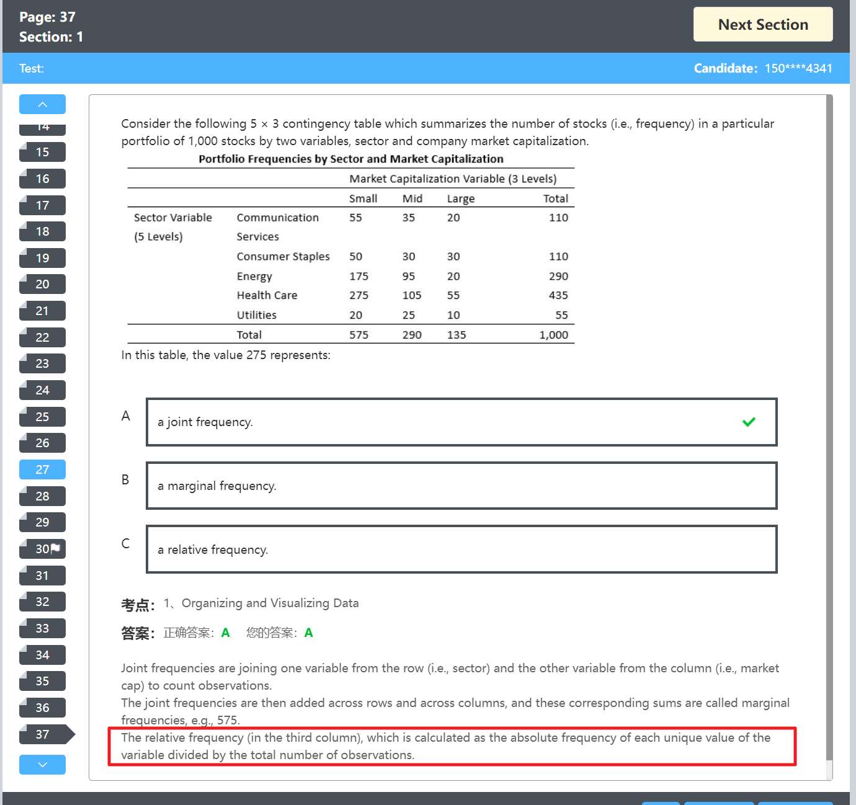Go to question 22
This screenshot has height=805, width=856.
42,337
